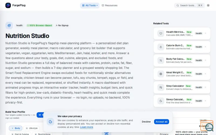Click the Nutrition Studio page title
The image size is (216, 135).
[x=27, y=36]
